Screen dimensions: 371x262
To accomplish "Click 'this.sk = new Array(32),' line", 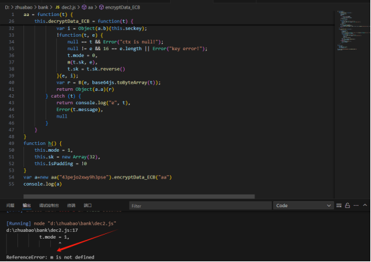I will (x=68, y=157).
